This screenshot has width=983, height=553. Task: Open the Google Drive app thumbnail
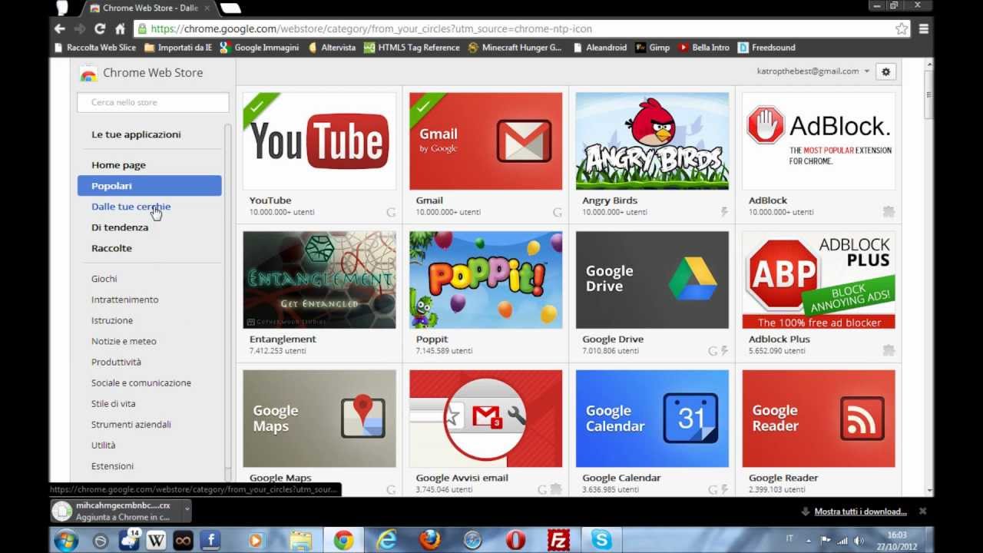652,280
